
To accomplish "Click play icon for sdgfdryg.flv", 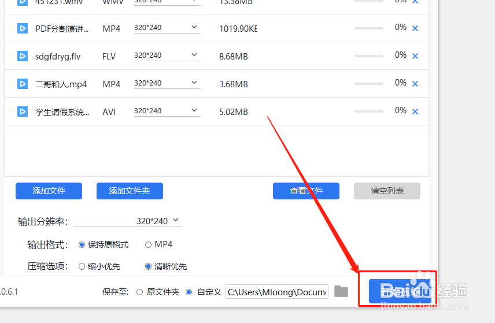I will (23, 56).
